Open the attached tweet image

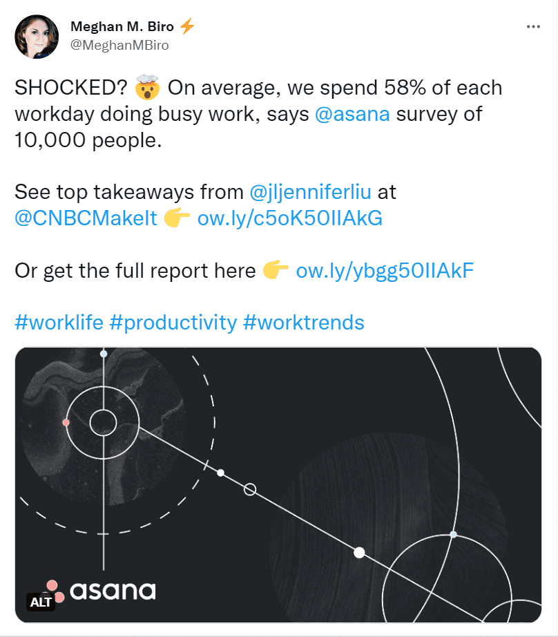(x=279, y=484)
